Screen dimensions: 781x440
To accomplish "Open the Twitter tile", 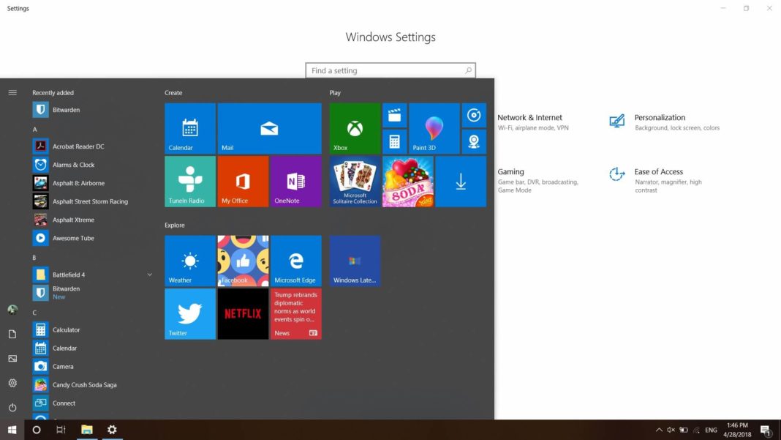I will [x=189, y=313].
